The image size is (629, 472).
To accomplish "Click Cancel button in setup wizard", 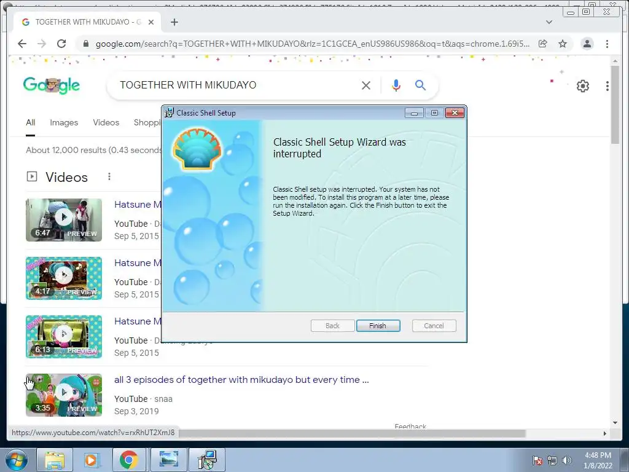I will coord(434,326).
